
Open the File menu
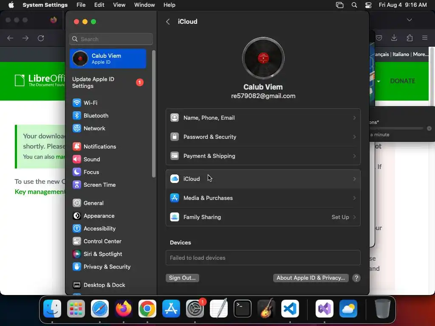pos(81,5)
